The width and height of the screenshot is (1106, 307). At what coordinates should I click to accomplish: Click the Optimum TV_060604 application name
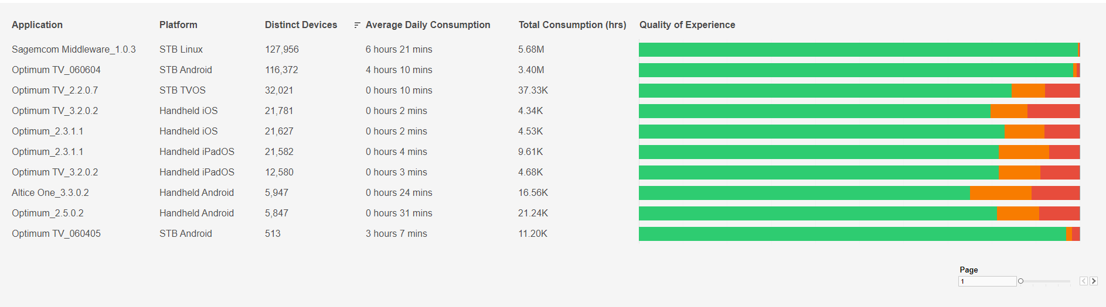pyautogui.click(x=56, y=70)
